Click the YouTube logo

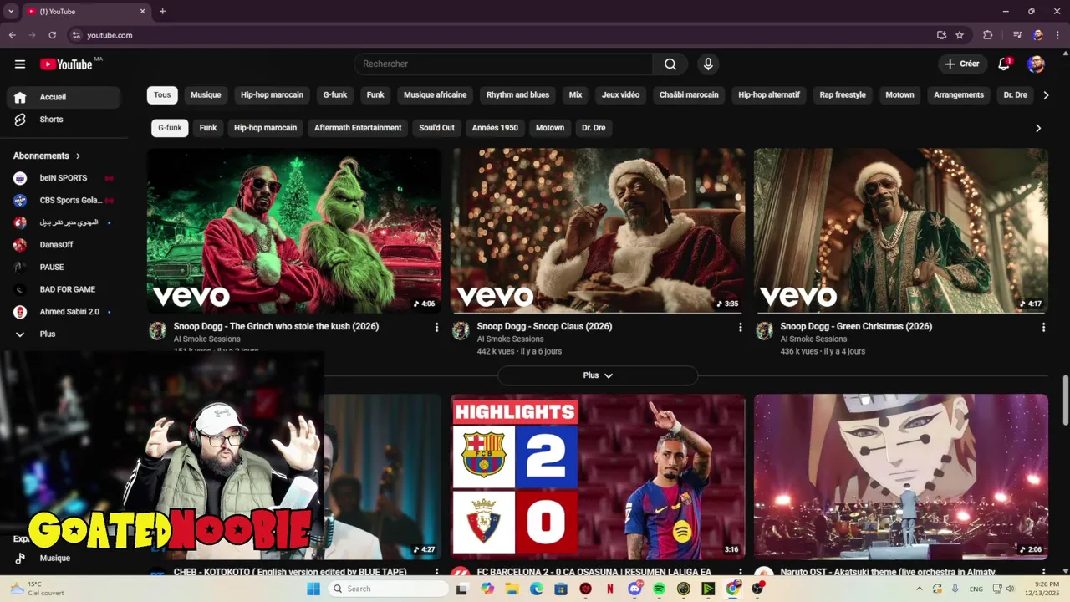66,64
